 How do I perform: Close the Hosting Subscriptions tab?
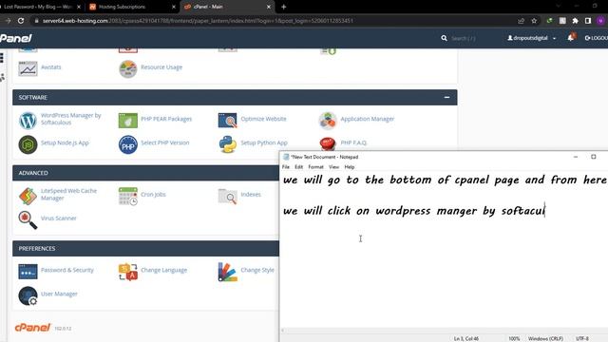click(173, 7)
